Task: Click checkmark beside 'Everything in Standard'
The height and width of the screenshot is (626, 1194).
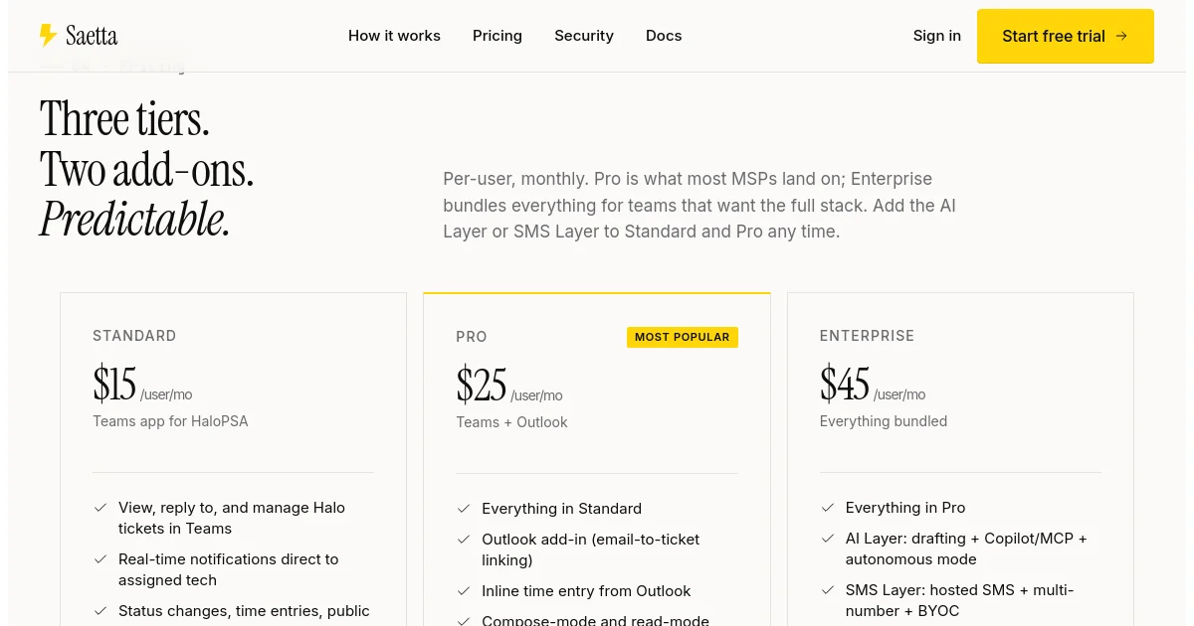Action: tap(464, 508)
